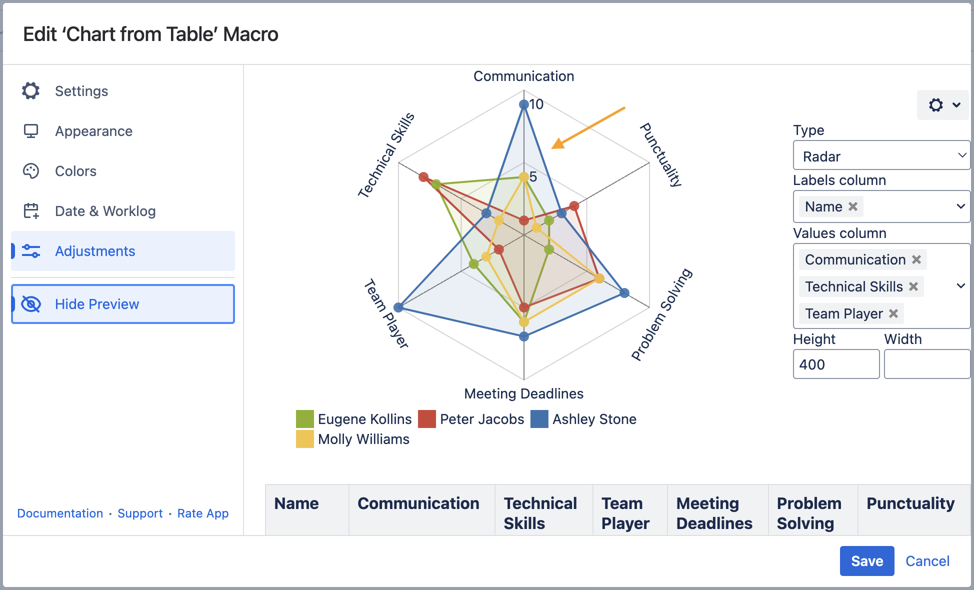
Task: Remove Communication from Values column
Action: tap(916, 259)
